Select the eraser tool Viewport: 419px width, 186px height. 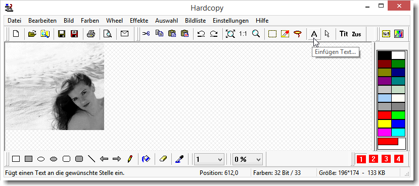(x=163, y=159)
